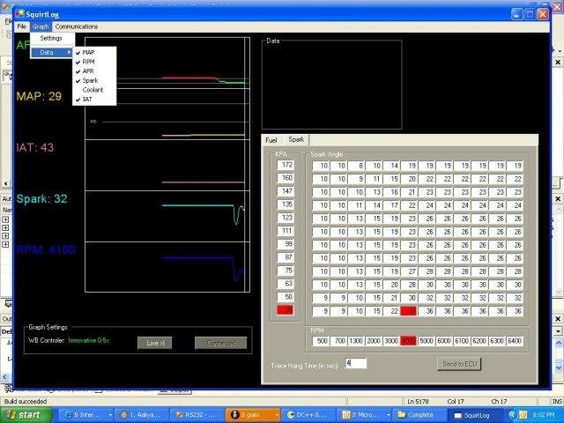Click the red highlighted Spark Angle cell
This screenshot has height=423, width=564.
click(x=409, y=311)
